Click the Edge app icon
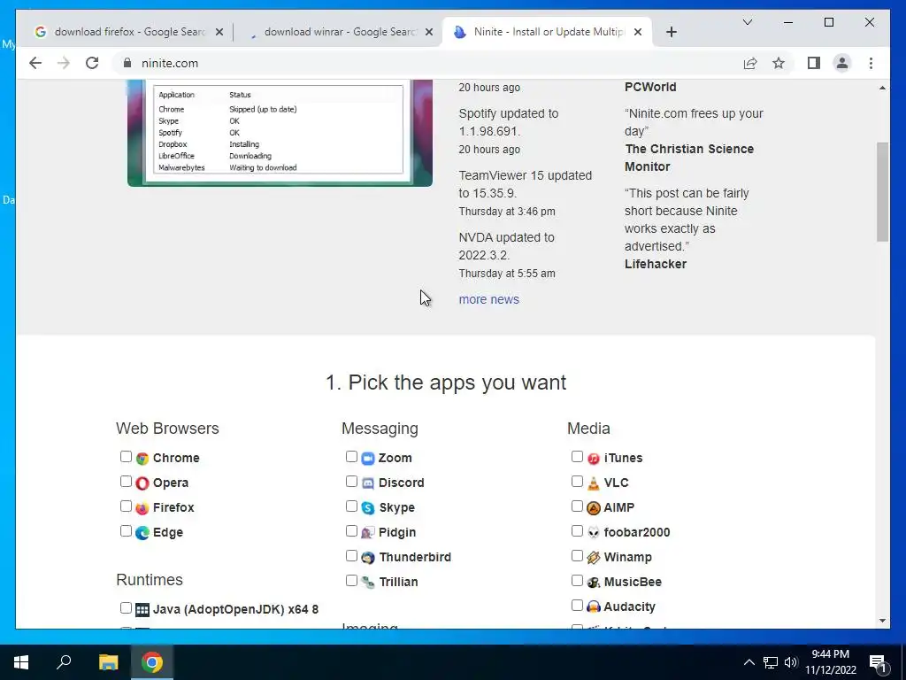This screenshot has width=906, height=680. 142,533
